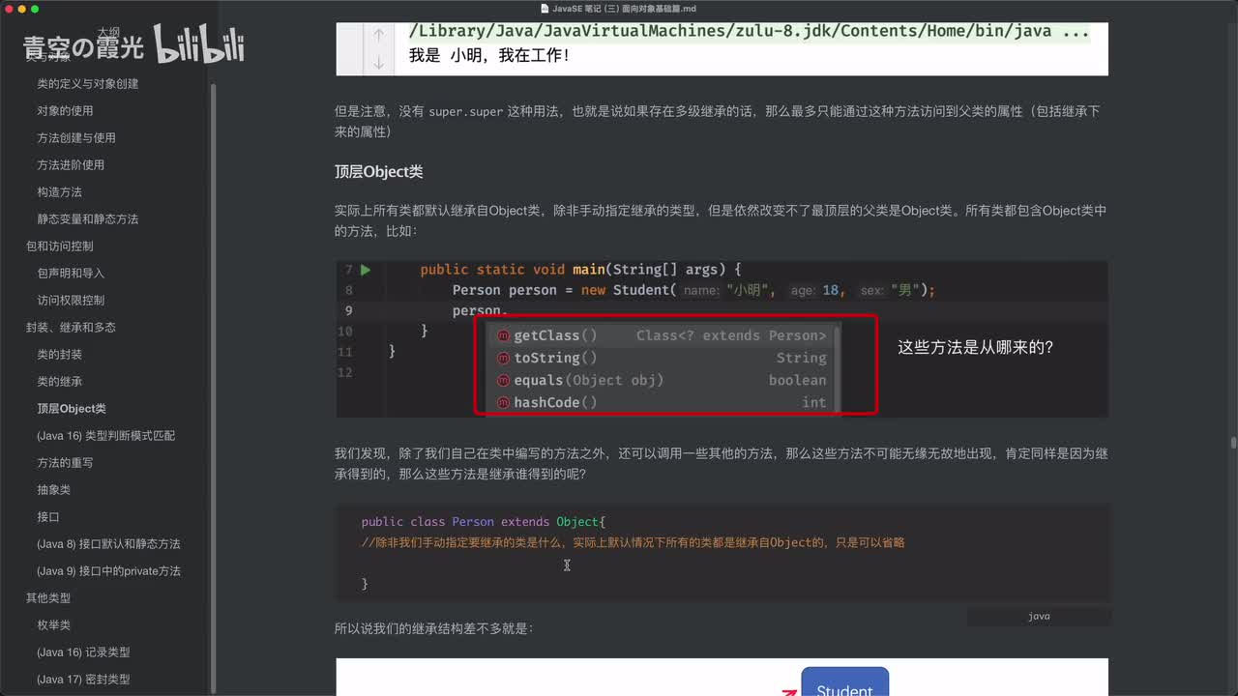Open 抽象类 outline entry
1238x696 pixels.
click(x=54, y=490)
